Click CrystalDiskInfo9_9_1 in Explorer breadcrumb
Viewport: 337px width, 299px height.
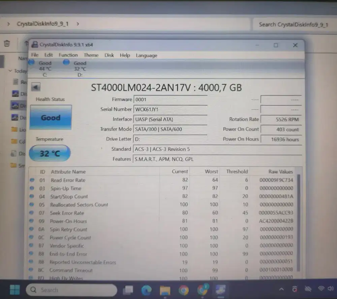click(43, 24)
